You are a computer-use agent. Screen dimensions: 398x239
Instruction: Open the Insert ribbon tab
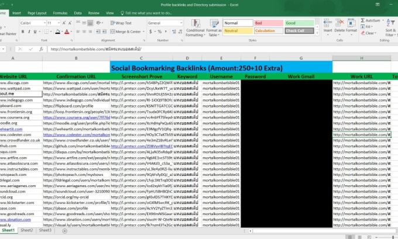tap(17, 13)
